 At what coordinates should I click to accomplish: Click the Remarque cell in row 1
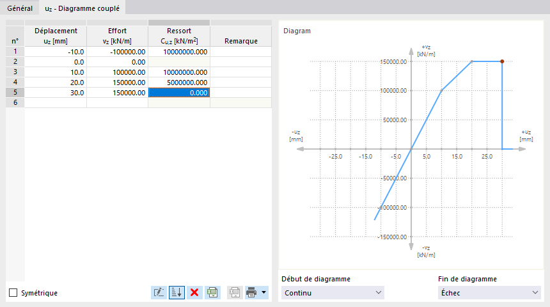click(241, 52)
